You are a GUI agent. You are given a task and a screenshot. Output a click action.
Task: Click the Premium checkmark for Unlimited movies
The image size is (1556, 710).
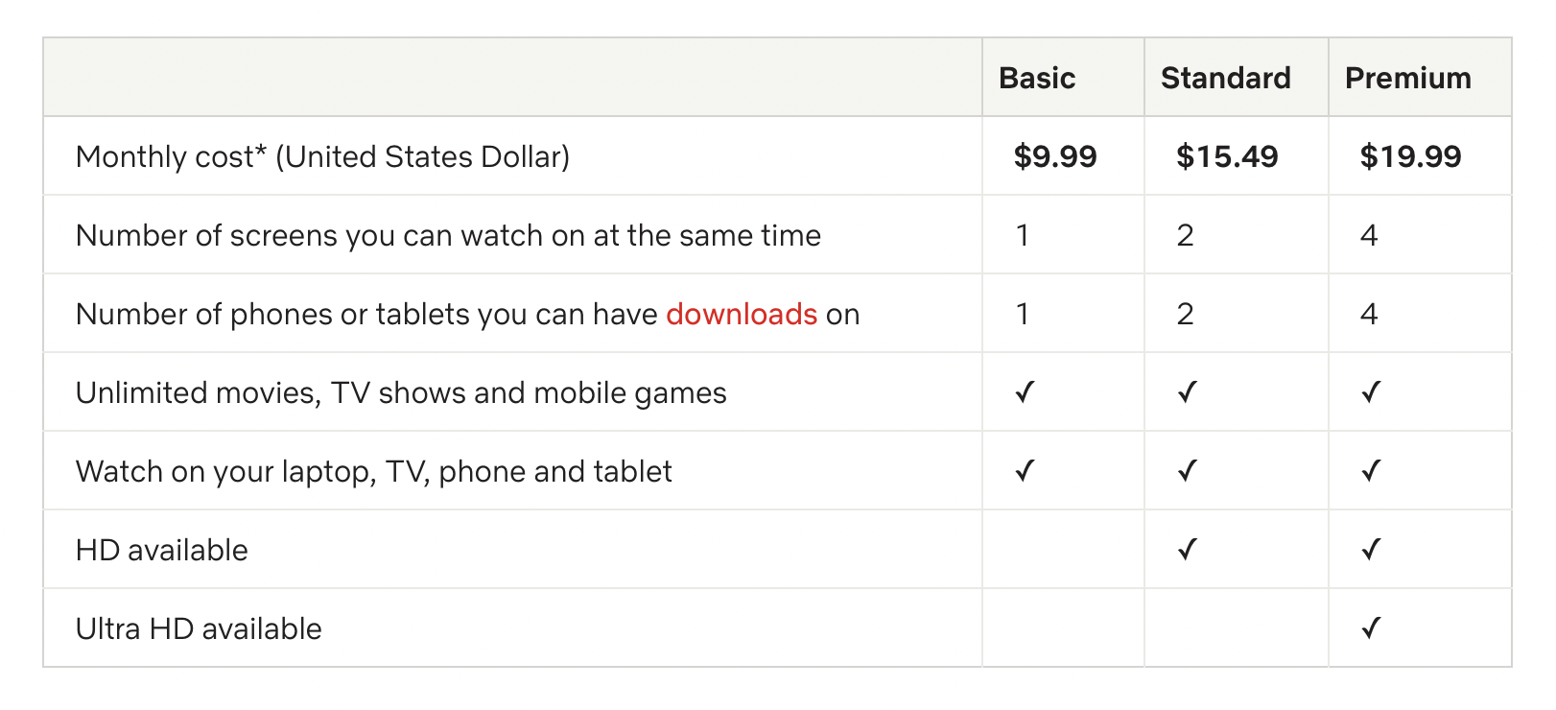[x=1371, y=392]
